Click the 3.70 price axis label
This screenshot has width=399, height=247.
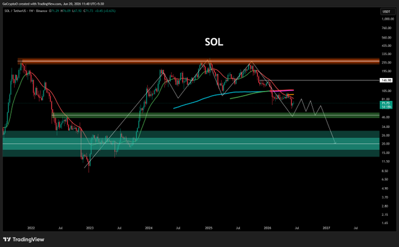click(386, 197)
